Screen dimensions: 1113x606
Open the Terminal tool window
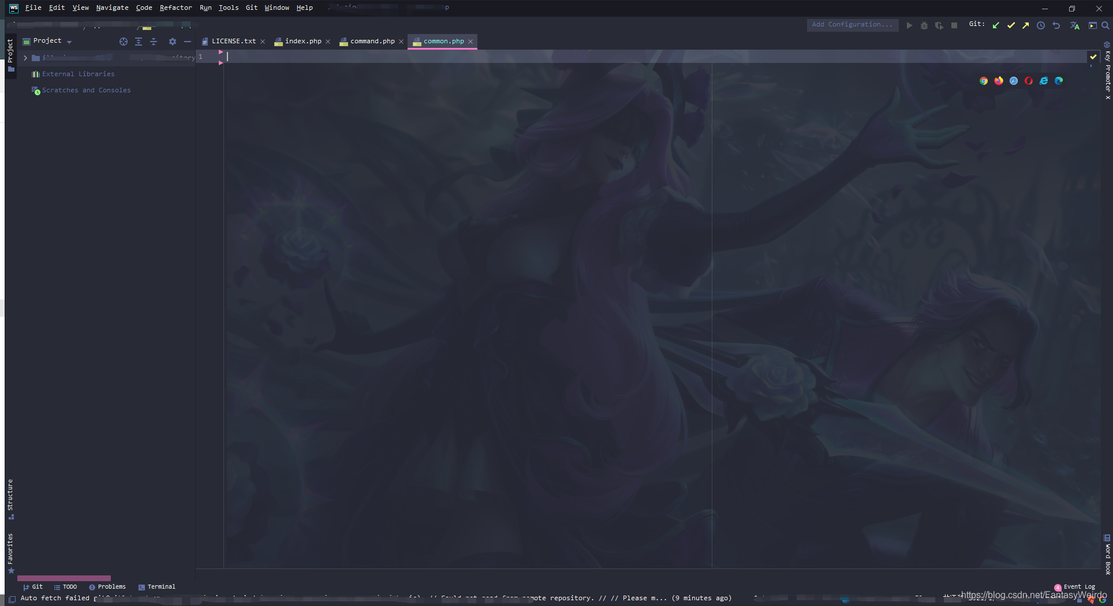coord(157,587)
